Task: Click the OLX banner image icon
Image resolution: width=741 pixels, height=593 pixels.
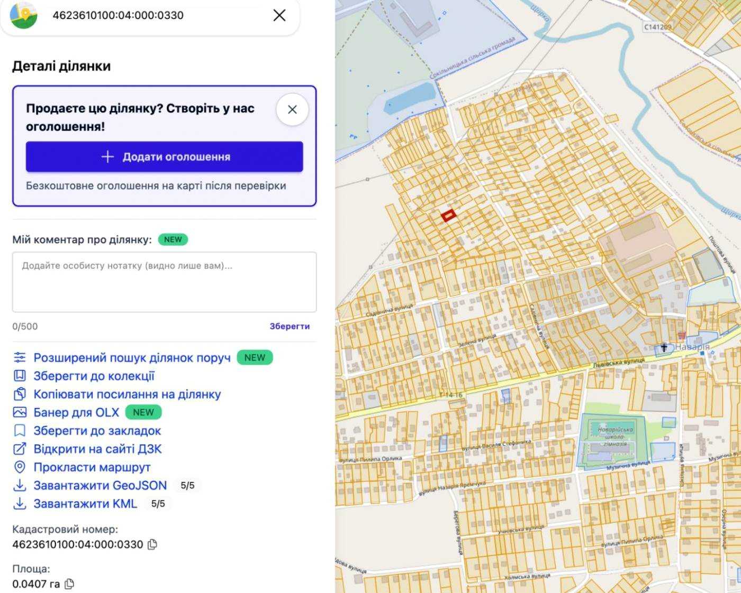Action: click(x=20, y=412)
